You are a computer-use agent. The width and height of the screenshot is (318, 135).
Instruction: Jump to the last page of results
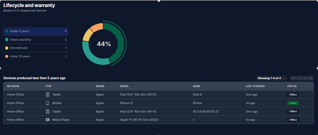point(311,78)
